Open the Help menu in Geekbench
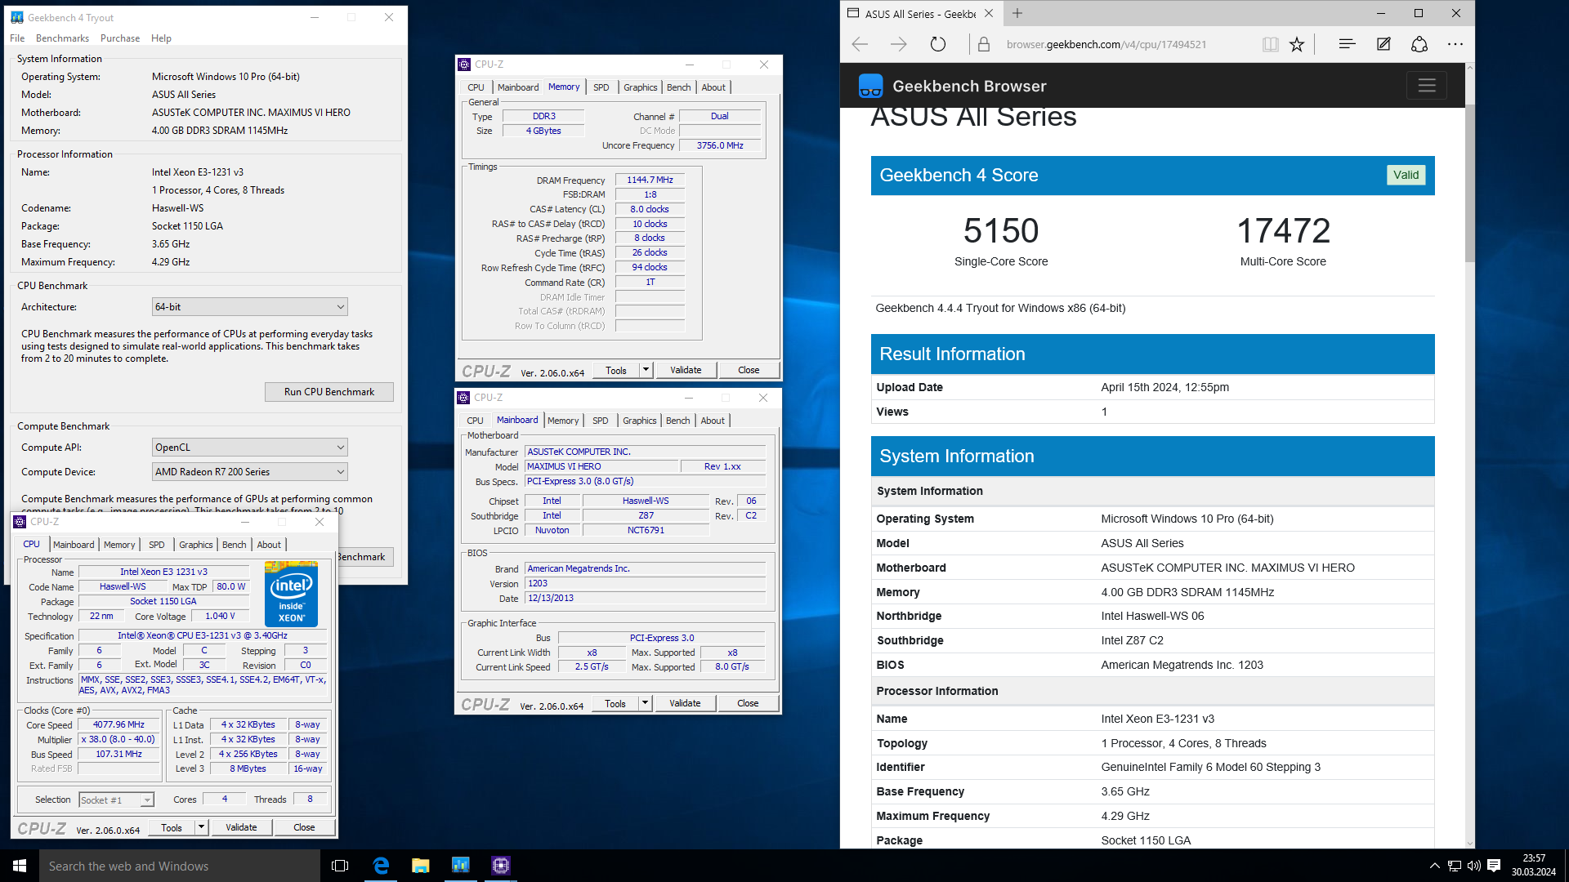 click(161, 38)
